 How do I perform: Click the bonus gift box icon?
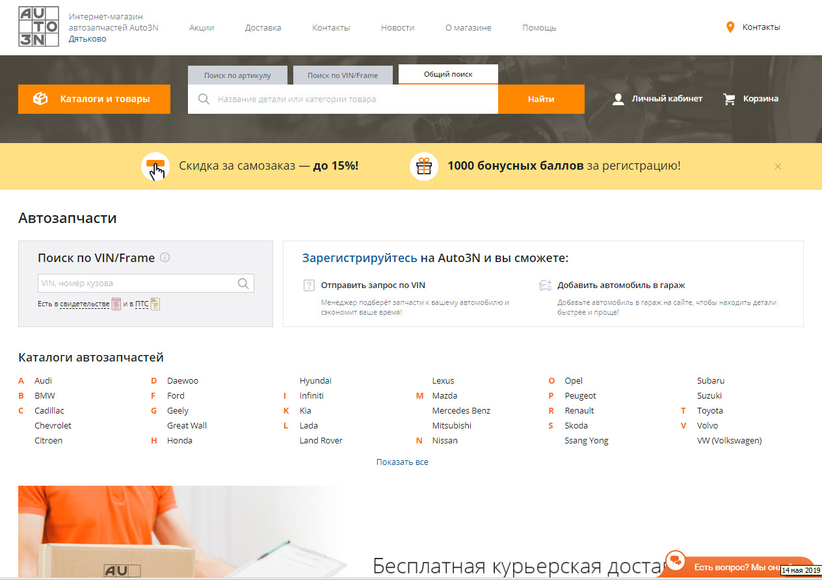coord(424,166)
